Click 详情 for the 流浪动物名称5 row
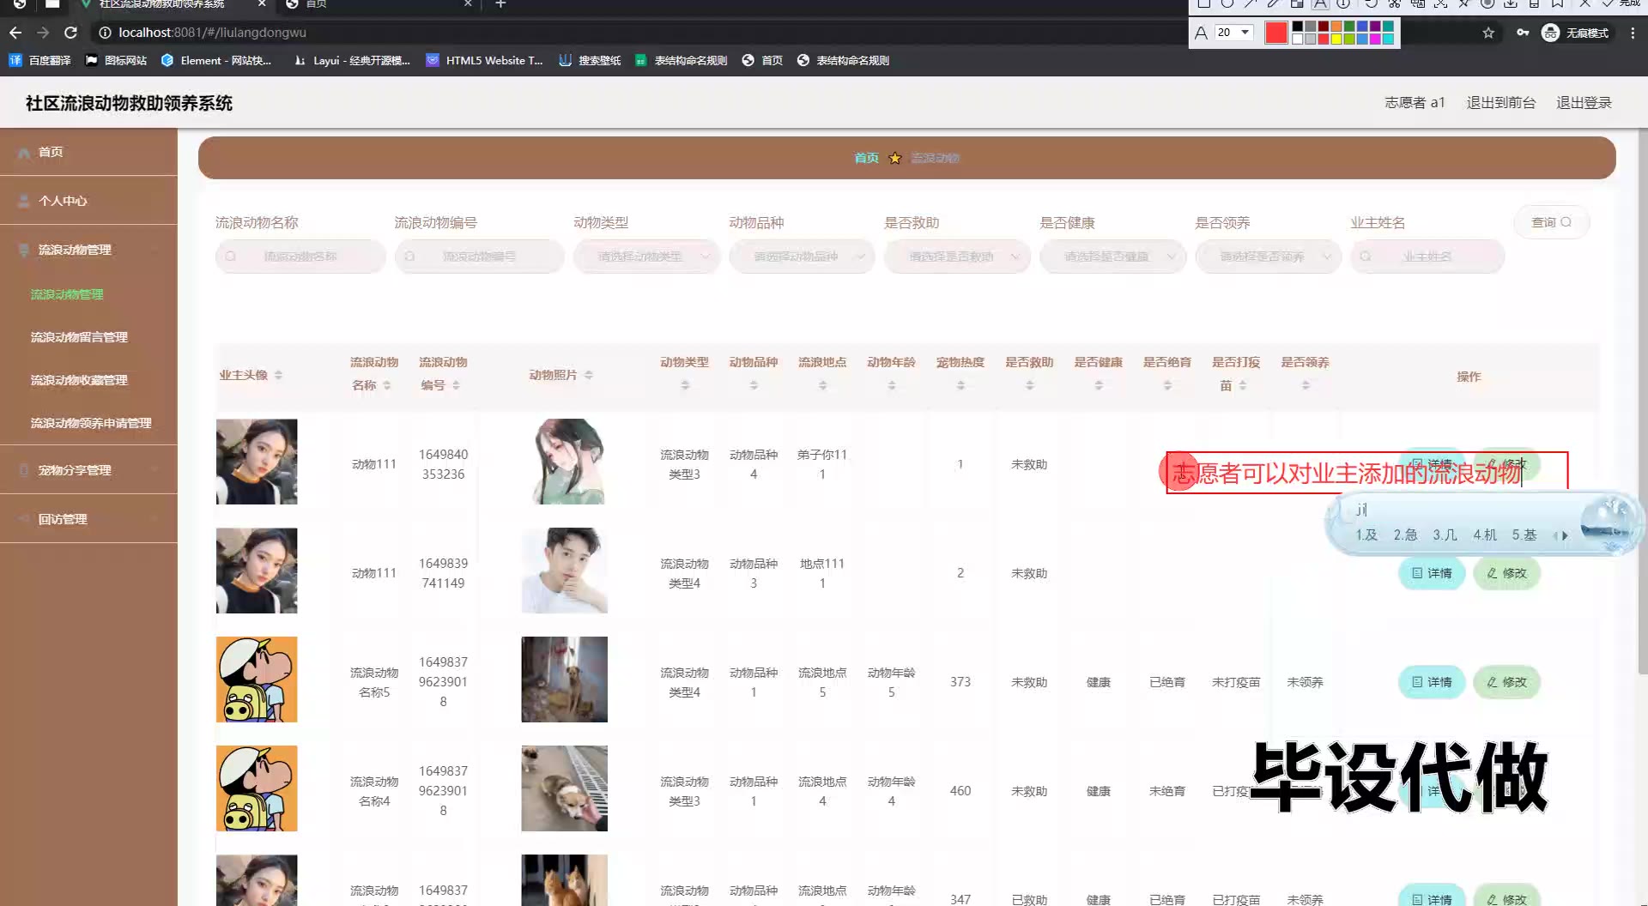 click(x=1432, y=682)
